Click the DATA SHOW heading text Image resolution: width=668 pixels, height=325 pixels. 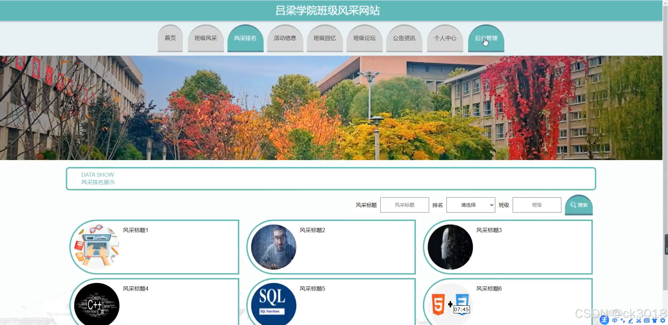[x=97, y=175]
